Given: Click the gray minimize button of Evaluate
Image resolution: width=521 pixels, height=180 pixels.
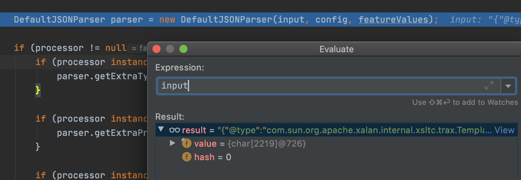Looking at the screenshot, I should pyautogui.click(x=170, y=49).
